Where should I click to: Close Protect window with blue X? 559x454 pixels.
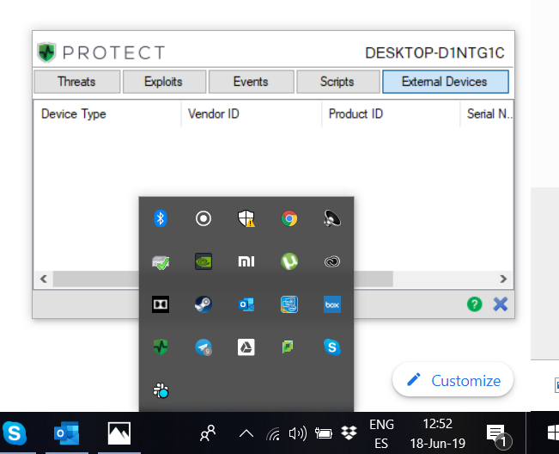pos(501,304)
